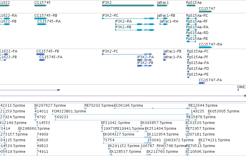Click protein RpS15Aa-PD
The height and width of the screenshot is (156, 246).
point(198,69)
